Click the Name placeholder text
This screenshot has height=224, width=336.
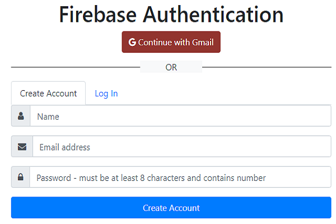pos(48,117)
